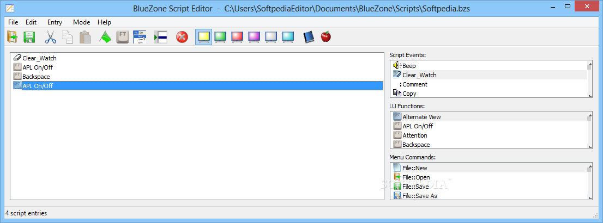The height and width of the screenshot is (223, 603).
Task: Click the Beep speaker icon
Action: point(397,66)
